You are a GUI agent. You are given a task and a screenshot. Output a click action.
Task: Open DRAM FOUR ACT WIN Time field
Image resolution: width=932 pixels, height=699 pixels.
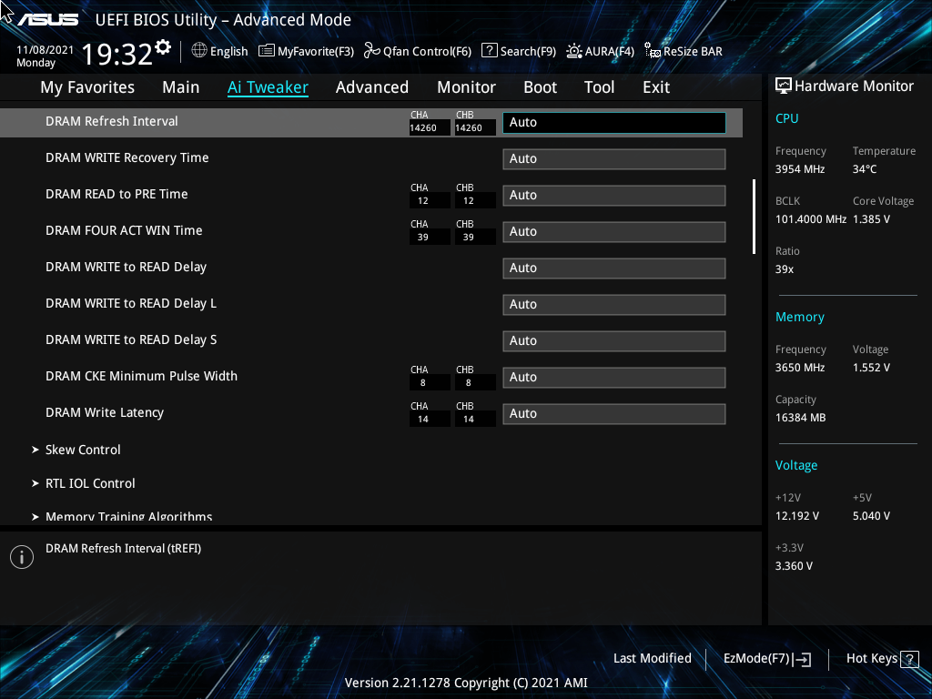[614, 232]
